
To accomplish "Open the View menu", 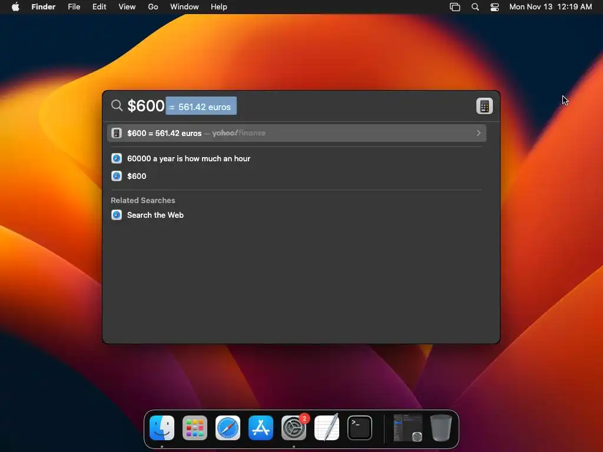I will coord(127,7).
